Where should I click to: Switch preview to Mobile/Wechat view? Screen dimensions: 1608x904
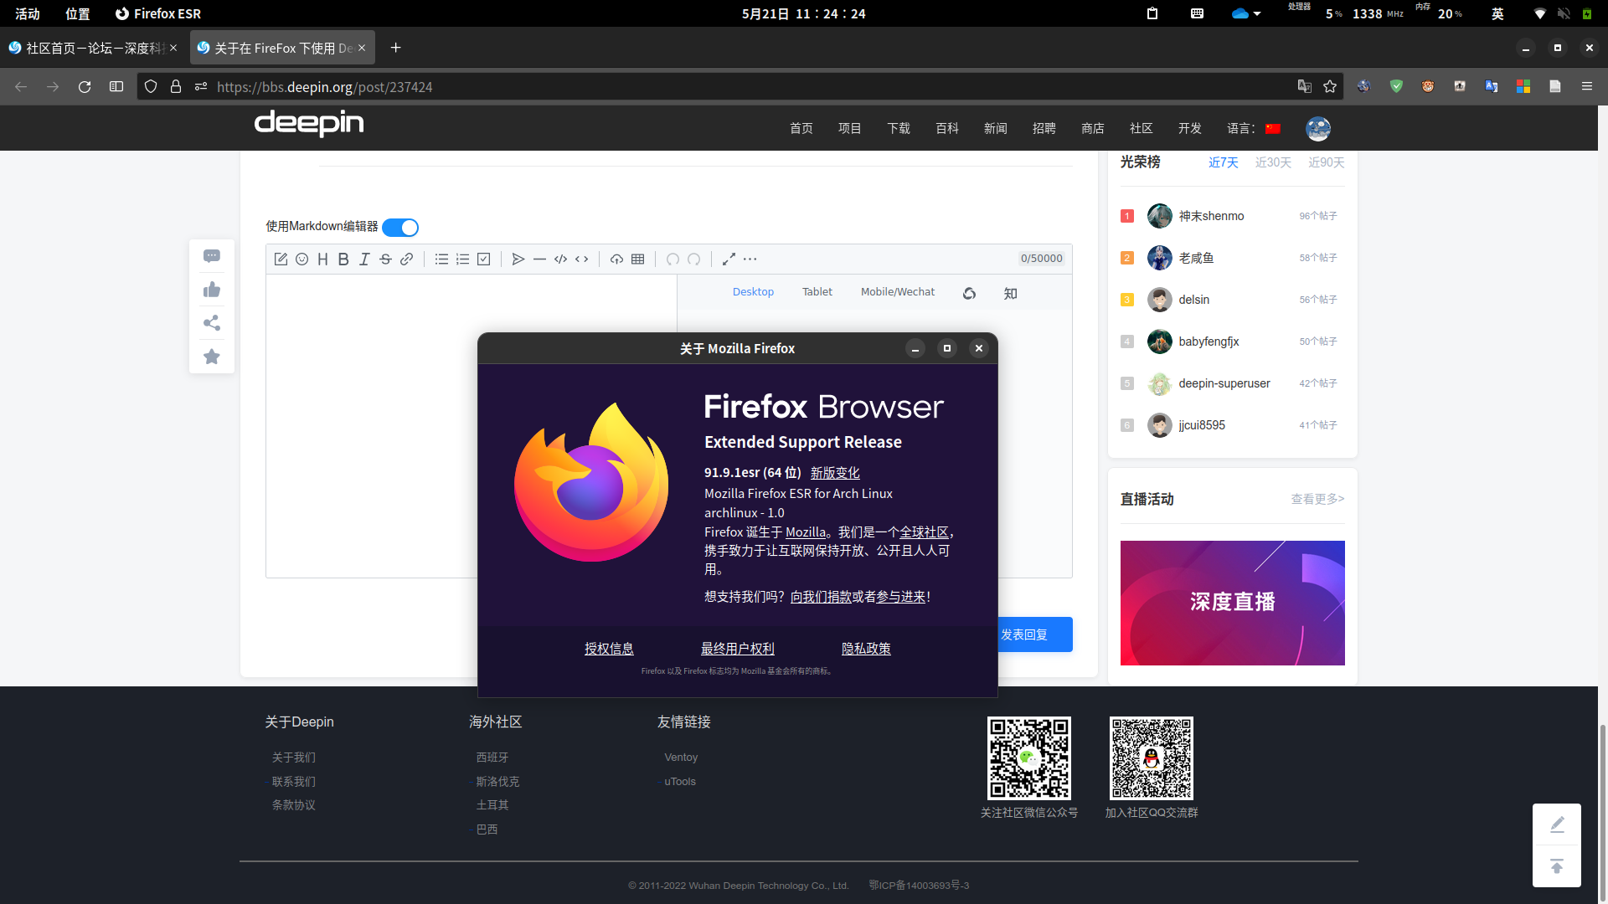[897, 291]
